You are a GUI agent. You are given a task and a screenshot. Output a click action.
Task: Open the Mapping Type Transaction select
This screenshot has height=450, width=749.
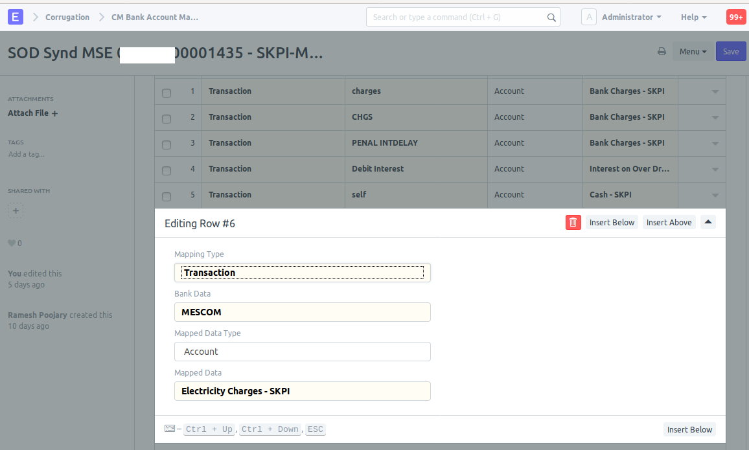(x=303, y=273)
